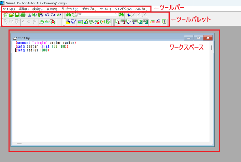Image resolution: width=241 pixels, height=162 pixels.
Task: Click the Select Window icon
Action: 74,22
